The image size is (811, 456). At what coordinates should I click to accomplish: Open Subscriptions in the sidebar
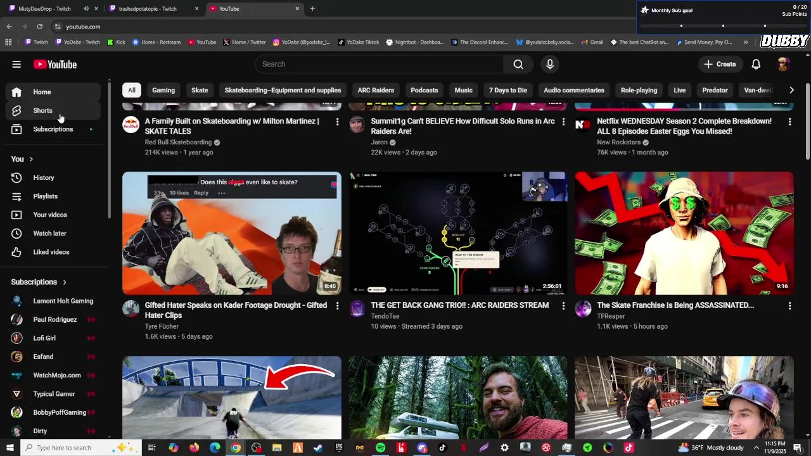pos(53,129)
